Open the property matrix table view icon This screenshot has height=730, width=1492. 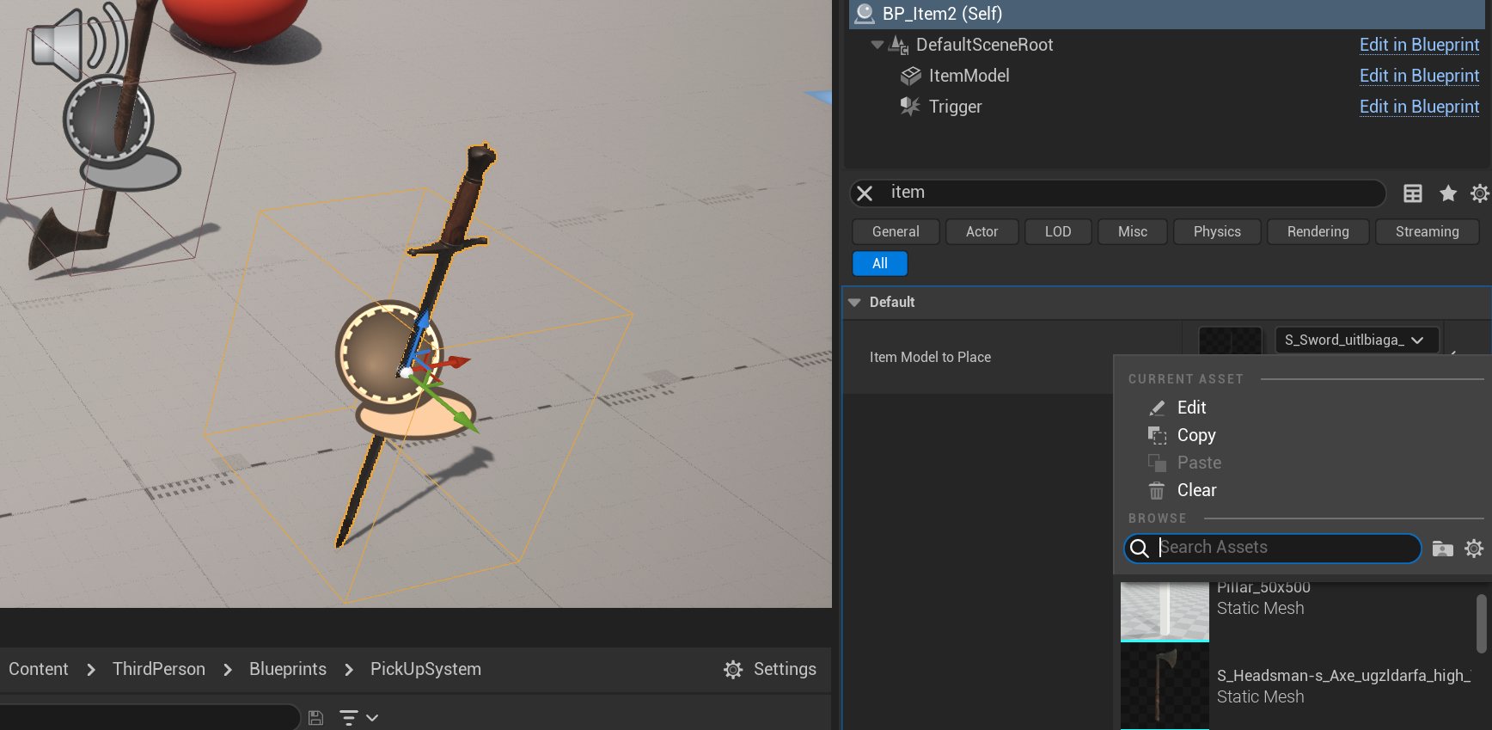1413,193
